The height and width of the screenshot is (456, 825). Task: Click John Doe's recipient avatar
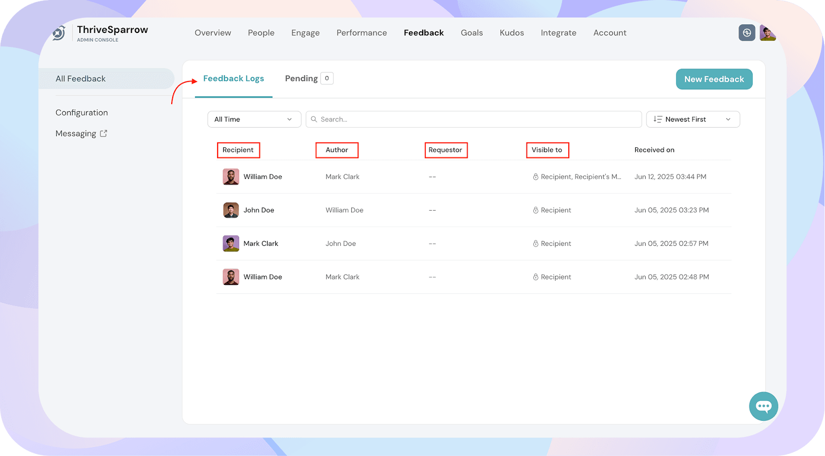(231, 210)
